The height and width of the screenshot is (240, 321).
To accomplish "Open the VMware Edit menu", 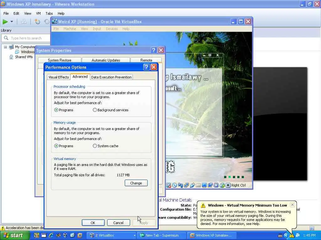I will (x=16, y=13).
